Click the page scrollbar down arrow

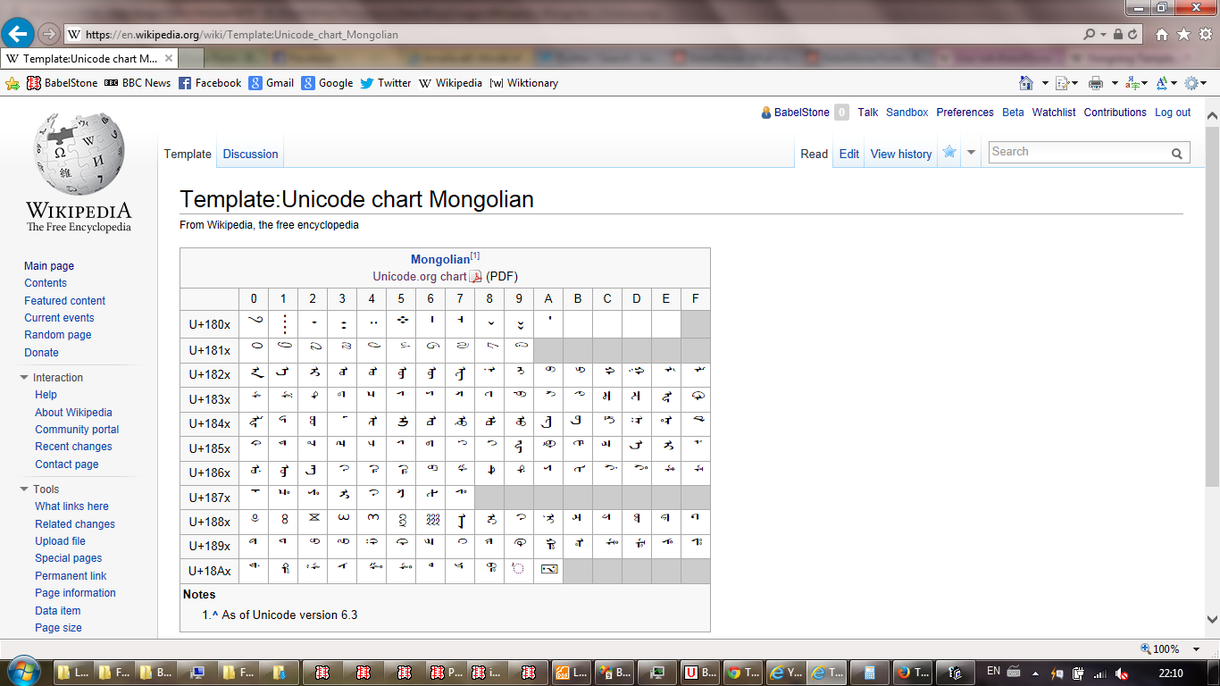(x=1212, y=620)
